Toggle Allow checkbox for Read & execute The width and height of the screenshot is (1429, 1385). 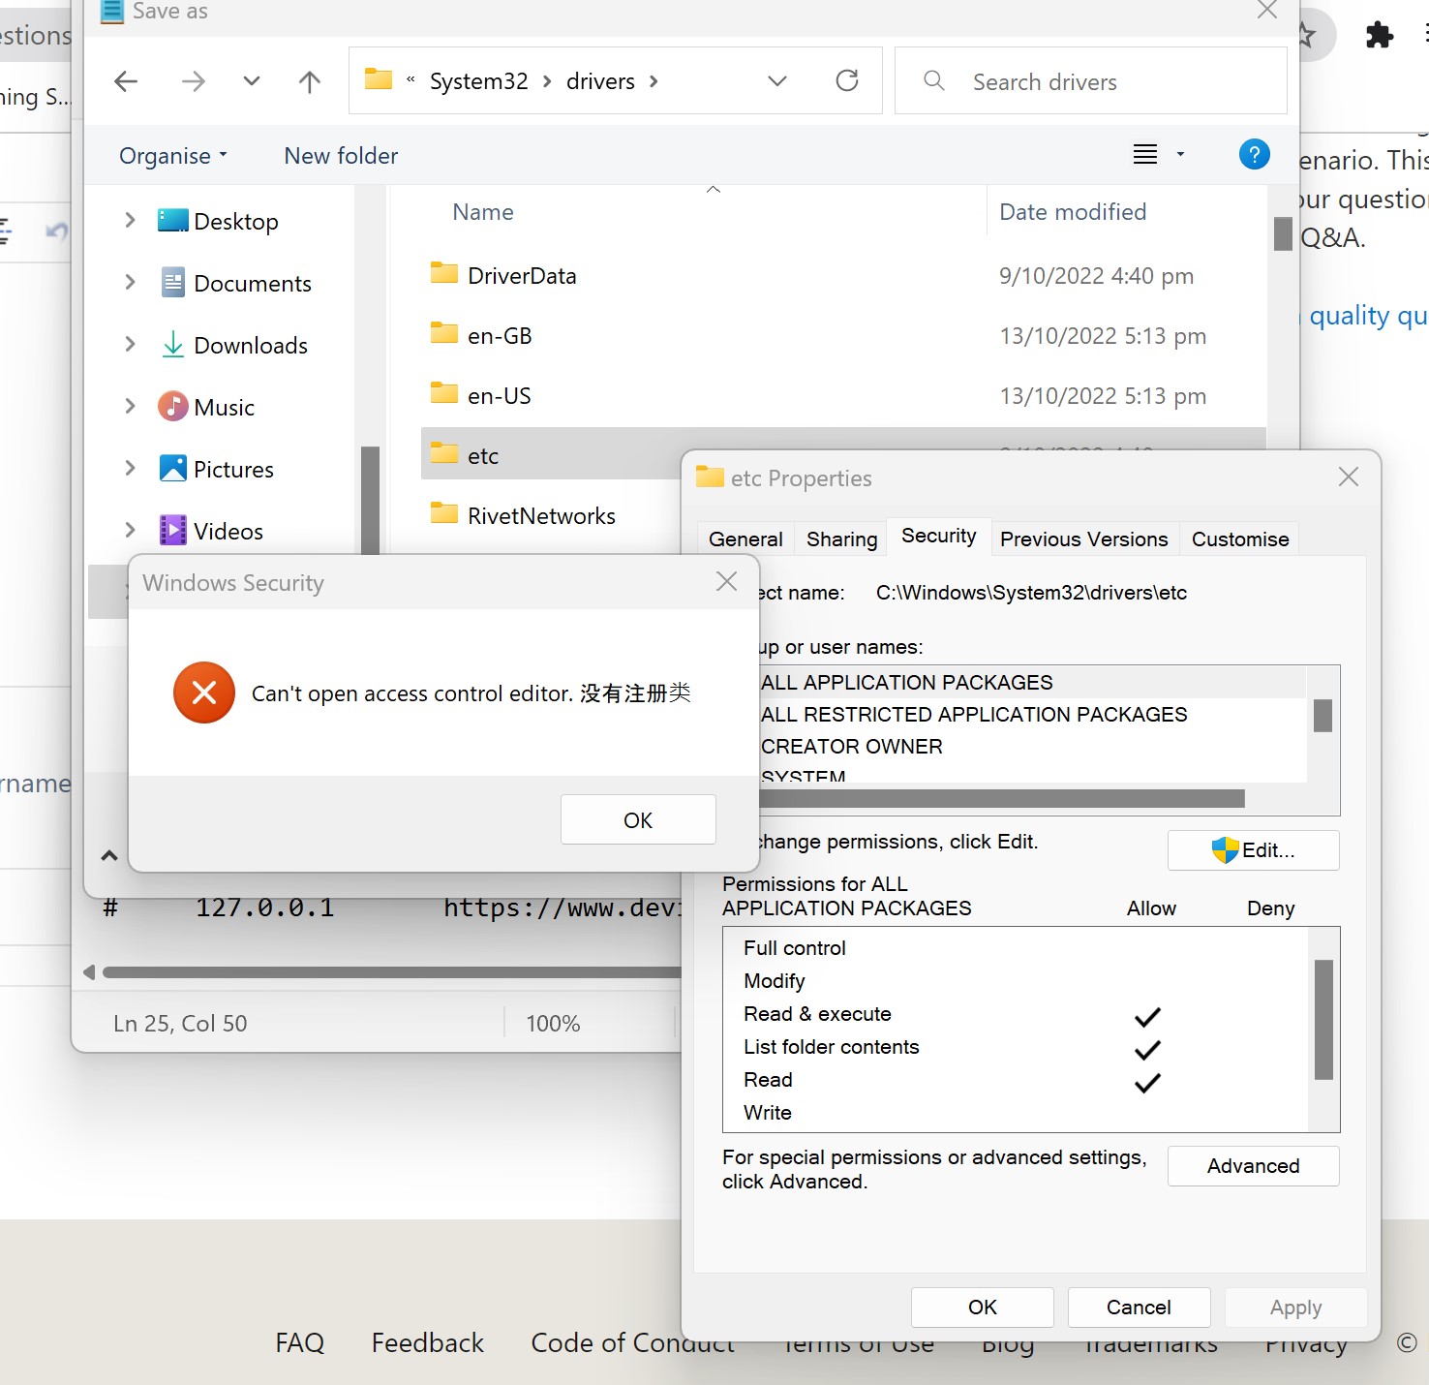1148,1017
